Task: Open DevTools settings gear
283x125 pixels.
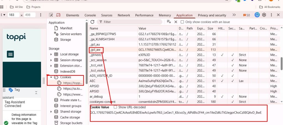Action: 264,15
